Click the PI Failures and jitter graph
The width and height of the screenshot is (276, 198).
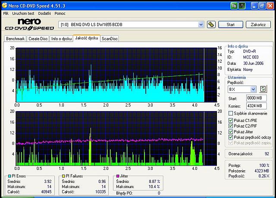pos(116,138)
